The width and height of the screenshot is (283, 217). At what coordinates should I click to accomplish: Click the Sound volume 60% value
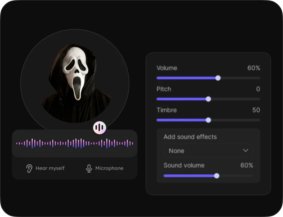pyautogui.click(x=247, y=165)
